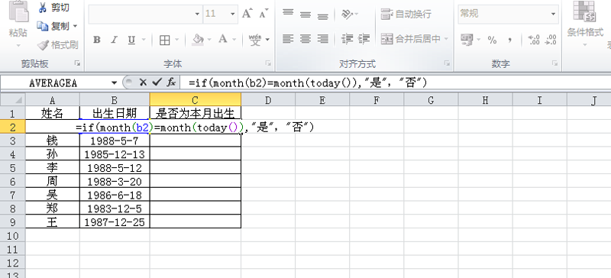This screenshot has width=611, height=278.
Task: Open the Name Box dropdown arrow
Action: tap(114, 82)
